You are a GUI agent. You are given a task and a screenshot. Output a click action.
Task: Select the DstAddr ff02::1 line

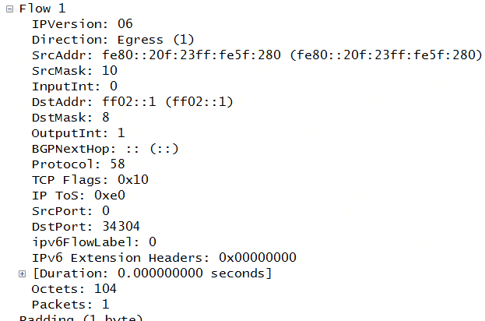click(132, 102)
